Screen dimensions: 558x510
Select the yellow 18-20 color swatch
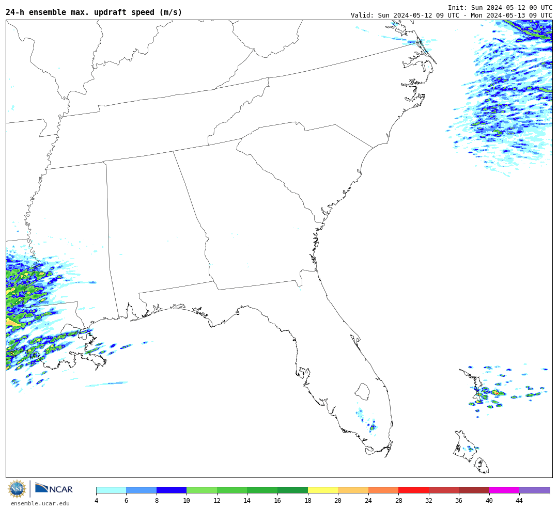[x=323, y=490]
